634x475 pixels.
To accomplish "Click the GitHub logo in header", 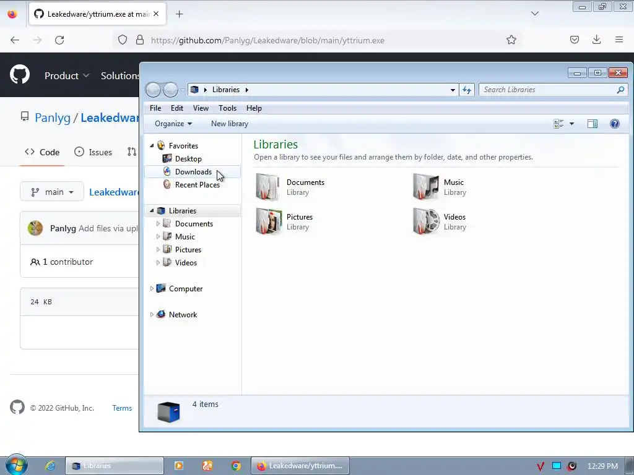I will [x=19, y=75].
